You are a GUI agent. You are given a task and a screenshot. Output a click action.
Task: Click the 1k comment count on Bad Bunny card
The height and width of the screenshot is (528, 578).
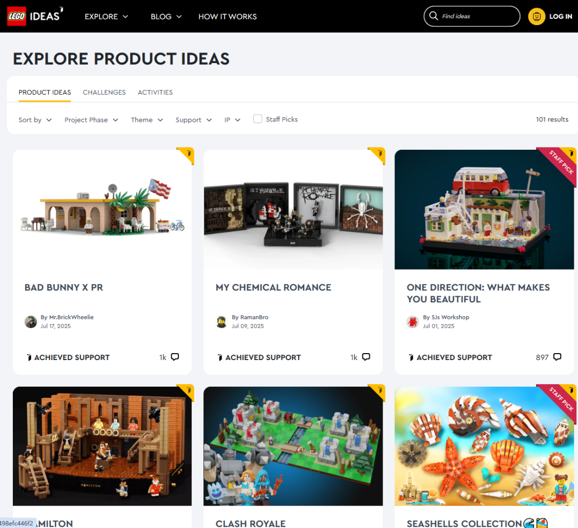(x=163, y=357)
